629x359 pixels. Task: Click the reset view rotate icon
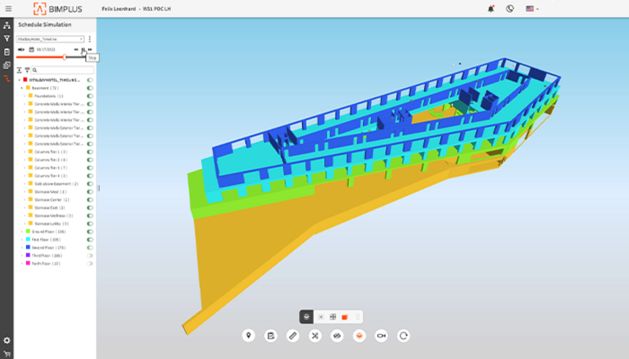pos(403,335)
